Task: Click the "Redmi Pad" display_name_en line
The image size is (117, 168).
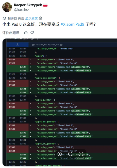Action: (x=55, y=49)
